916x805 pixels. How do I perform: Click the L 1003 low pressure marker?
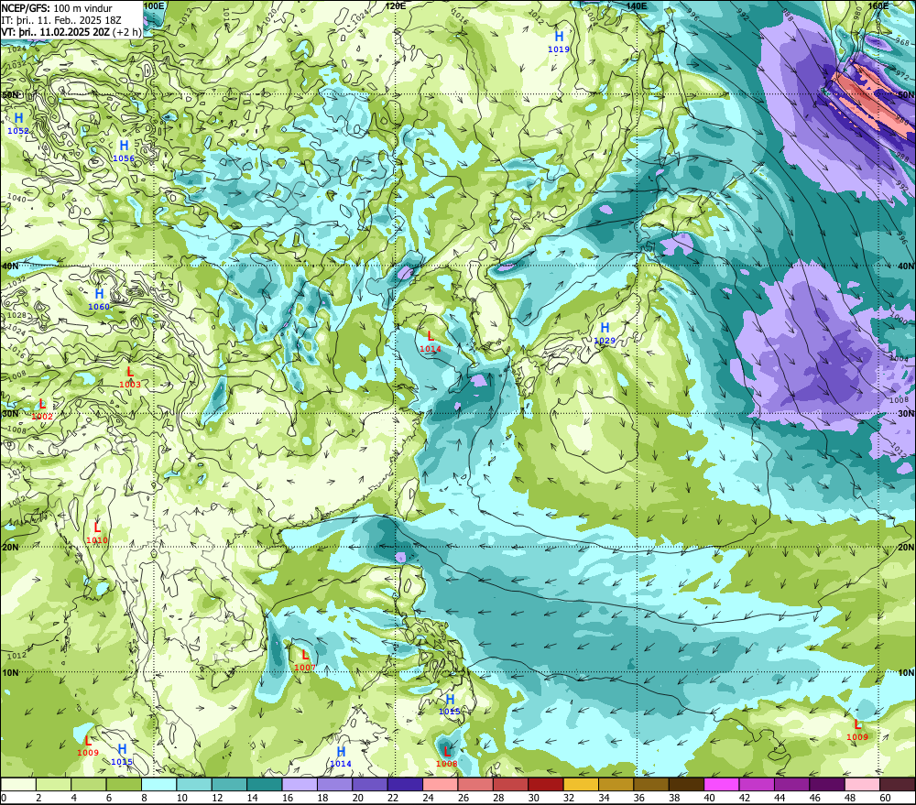tap(130, 377)
